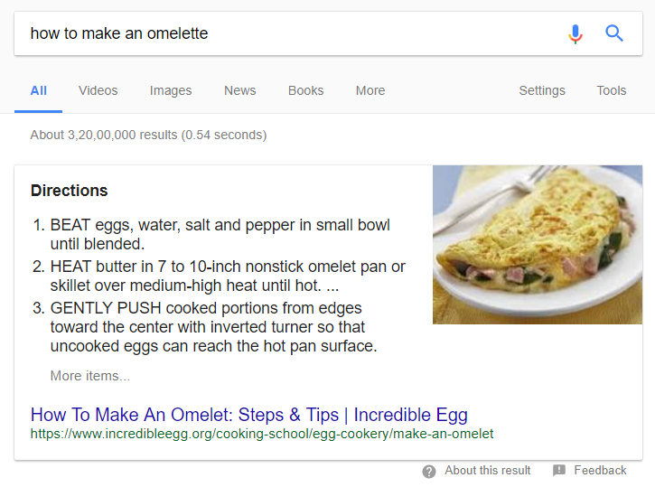Click the Feedback link text
The height and width of the screenshot is (487, 655).
click(600, 471)
